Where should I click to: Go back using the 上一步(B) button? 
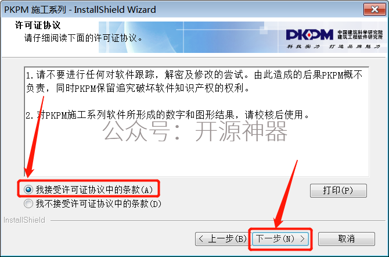[221, 239]
